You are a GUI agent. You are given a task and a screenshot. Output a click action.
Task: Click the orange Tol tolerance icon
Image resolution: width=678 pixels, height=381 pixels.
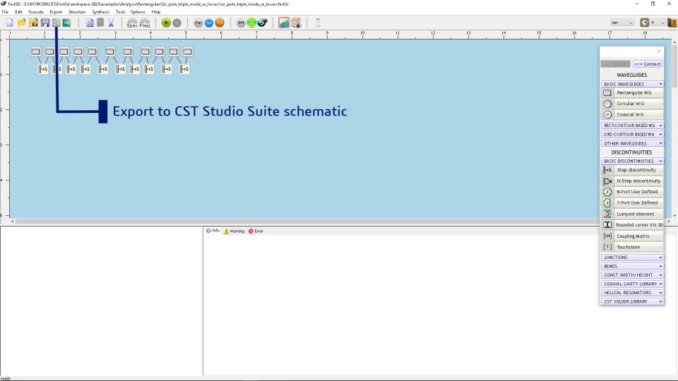[x=220, y=23]
